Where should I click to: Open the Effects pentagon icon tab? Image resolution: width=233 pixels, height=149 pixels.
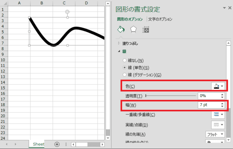pyautogui.click(x=133, y=30)
